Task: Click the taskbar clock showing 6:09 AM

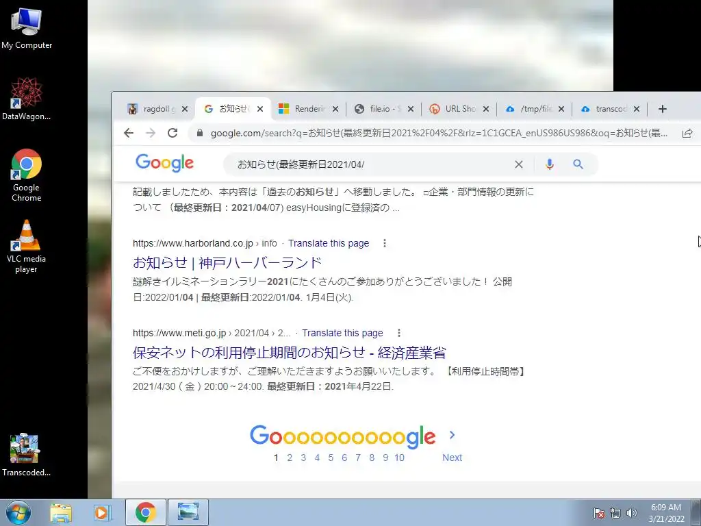Action: pos(666,513)
